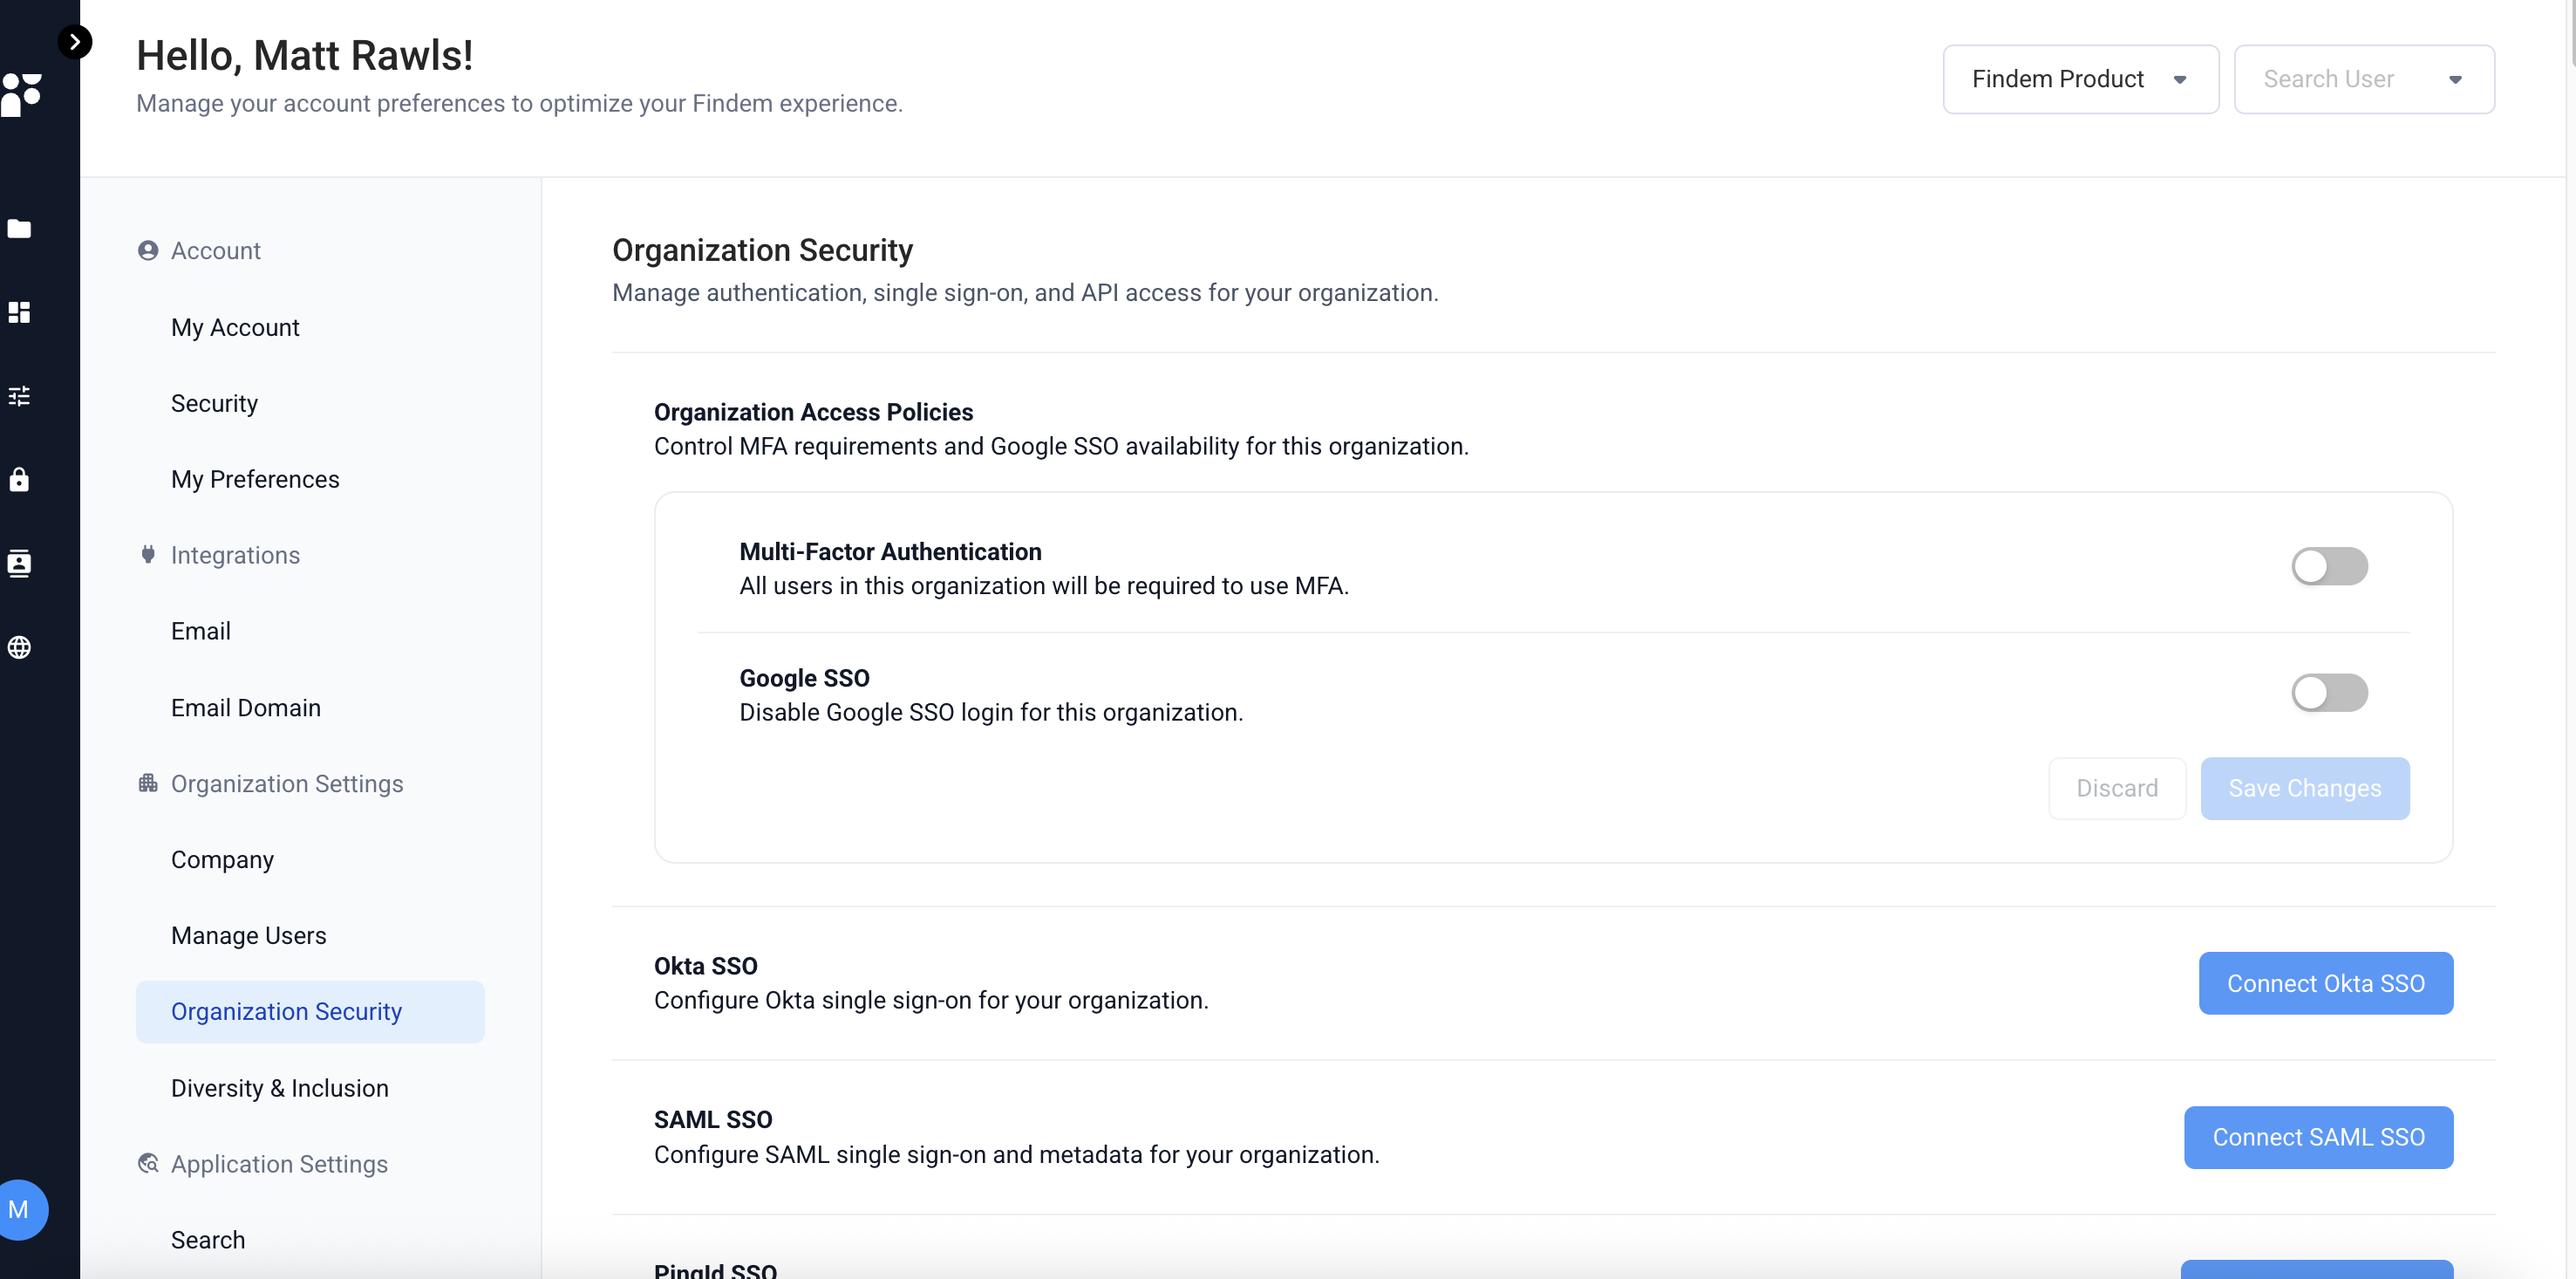Image resolution: width=2576 pixels, height=1279 pixels.
Task: Open the sliders filter icon in left rail
Action: pyautogui.click(x=19, y=396)
